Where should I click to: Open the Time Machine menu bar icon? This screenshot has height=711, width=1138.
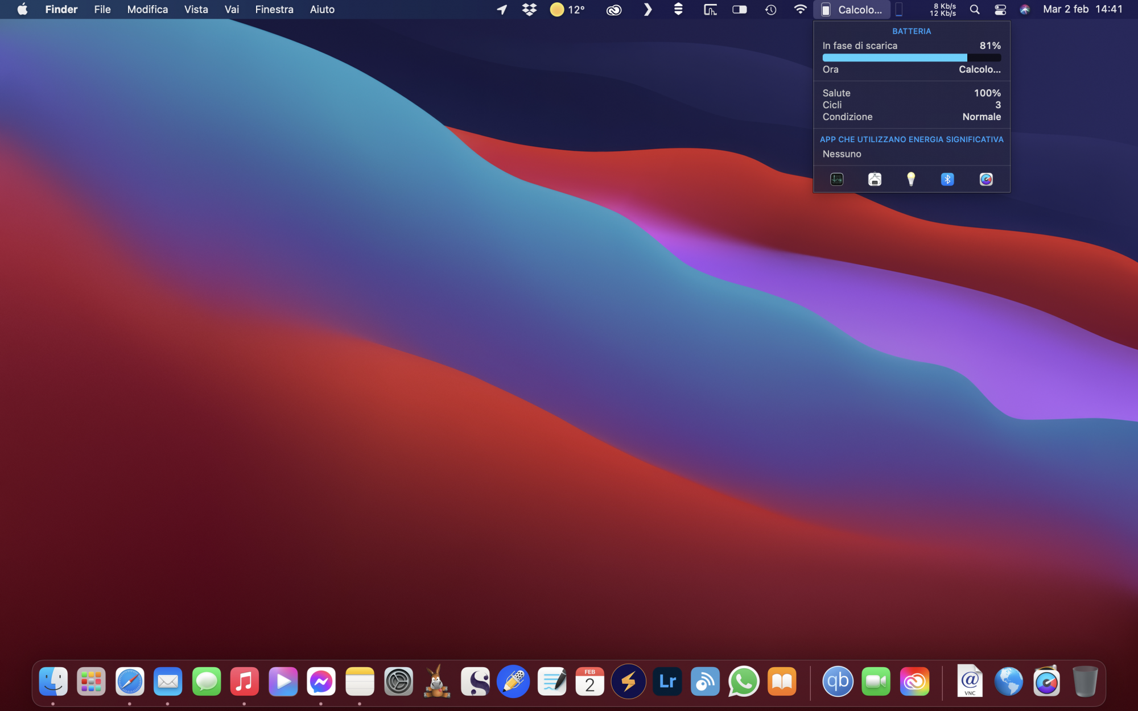pyautogui.click(x=770, y=10)
